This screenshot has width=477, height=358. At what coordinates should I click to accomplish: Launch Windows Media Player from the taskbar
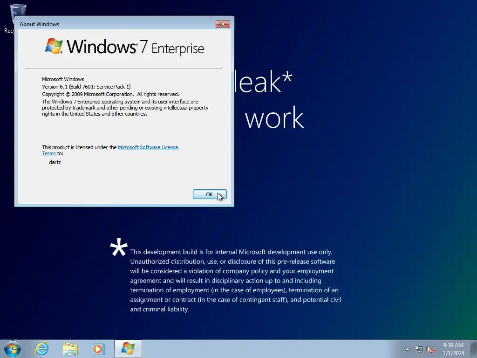[99, 349]
